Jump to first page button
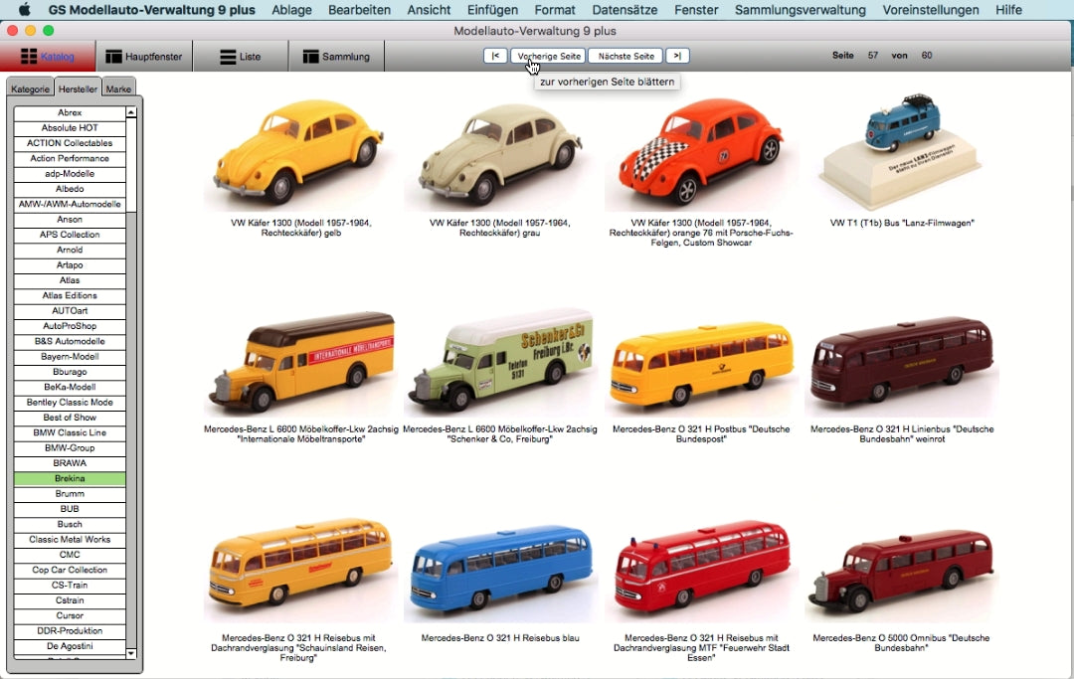This screenshot has width=1074, height=679. tap(495, 56)
